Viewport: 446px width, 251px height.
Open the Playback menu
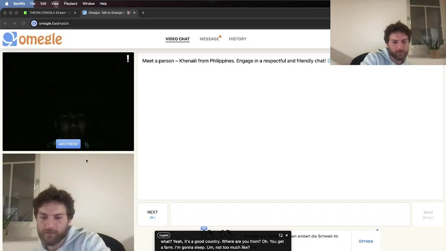(x=70, y=3)
